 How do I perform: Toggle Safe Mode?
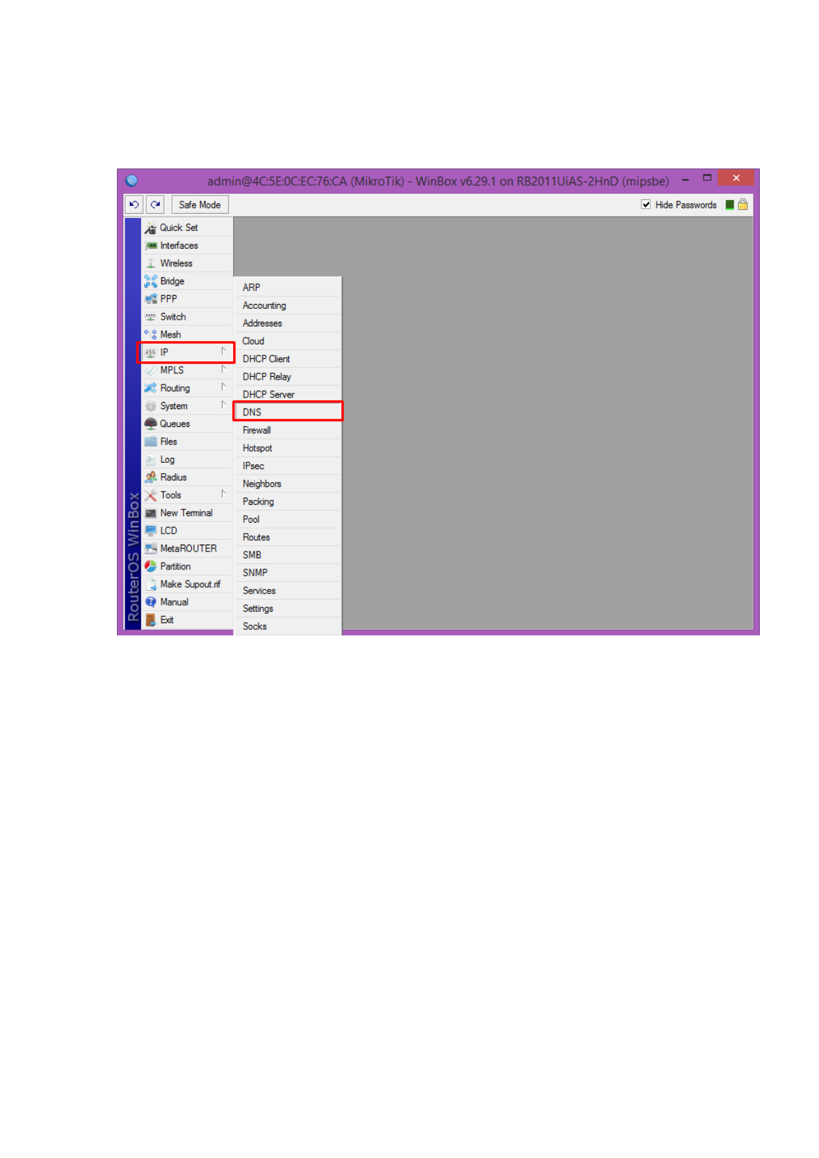pyautogui.click(x=199, y=205)
